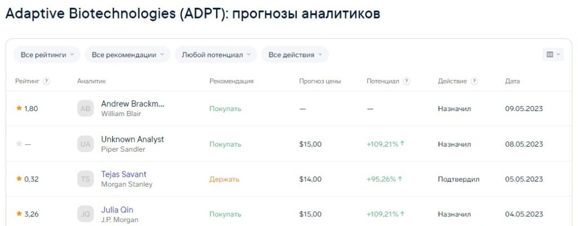This screenshot has width=578, height=226.
Task: Open the Все действия dropdown
Action: tap(295, 55)
